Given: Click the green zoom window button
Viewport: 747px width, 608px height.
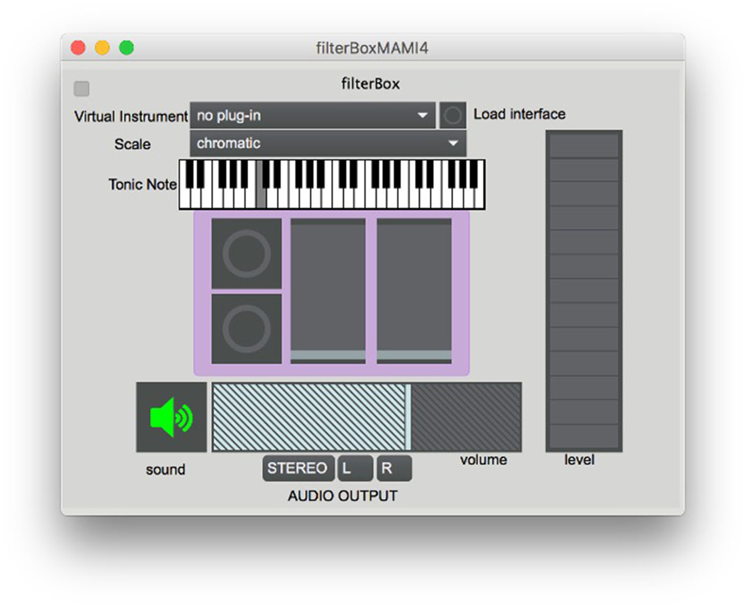Looking at the screenshot, I should click(x=127, y=48).
